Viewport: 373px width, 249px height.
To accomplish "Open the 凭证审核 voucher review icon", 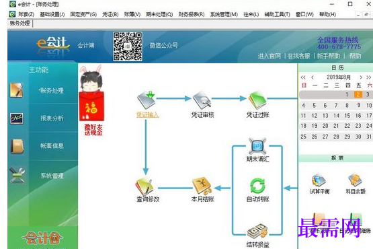I will click(202, 100).
